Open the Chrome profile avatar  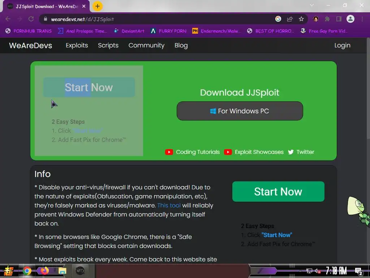(350, 19)
